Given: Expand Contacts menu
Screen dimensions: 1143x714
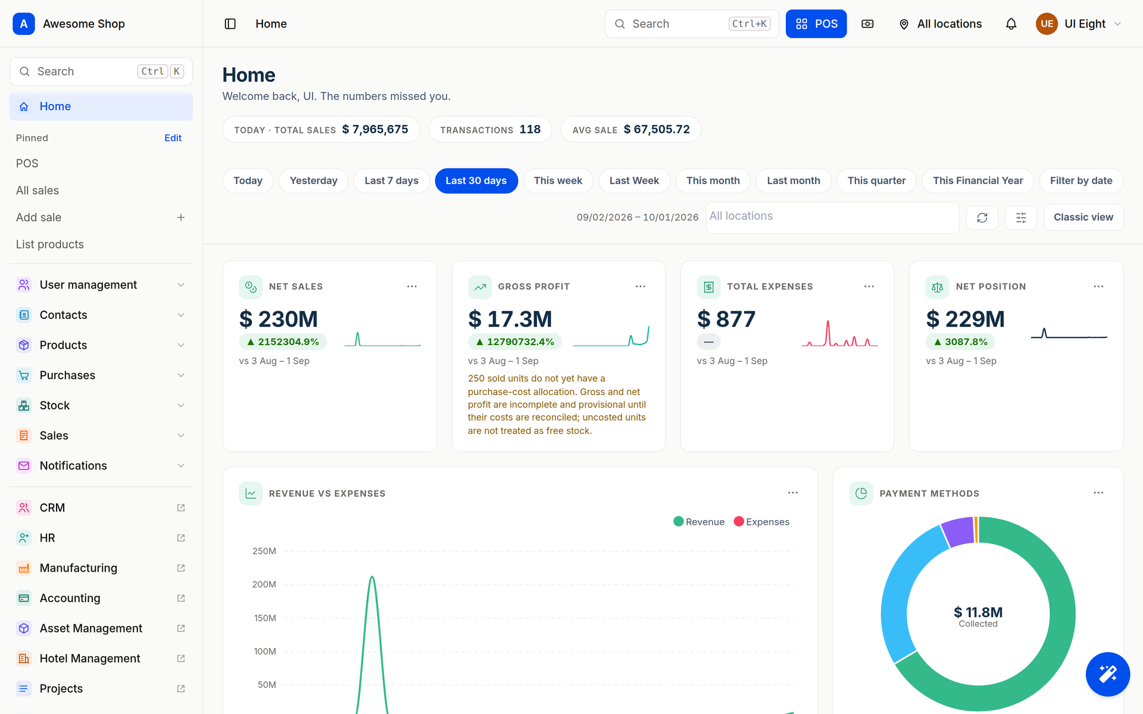Looking at the screenshot, I should pyautogui.click(x=101, y=315).
